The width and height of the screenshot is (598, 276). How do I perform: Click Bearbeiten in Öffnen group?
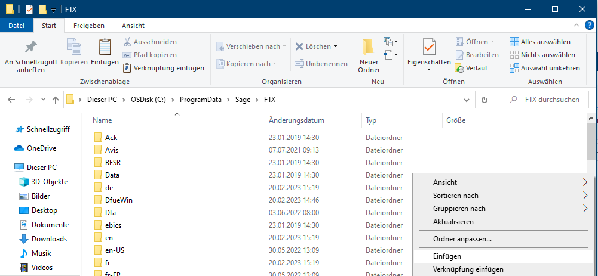tap(477, 55)
